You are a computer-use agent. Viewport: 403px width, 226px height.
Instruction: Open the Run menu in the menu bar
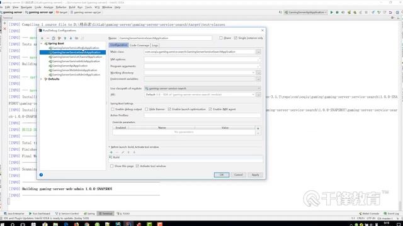click(x=80, y=7)
